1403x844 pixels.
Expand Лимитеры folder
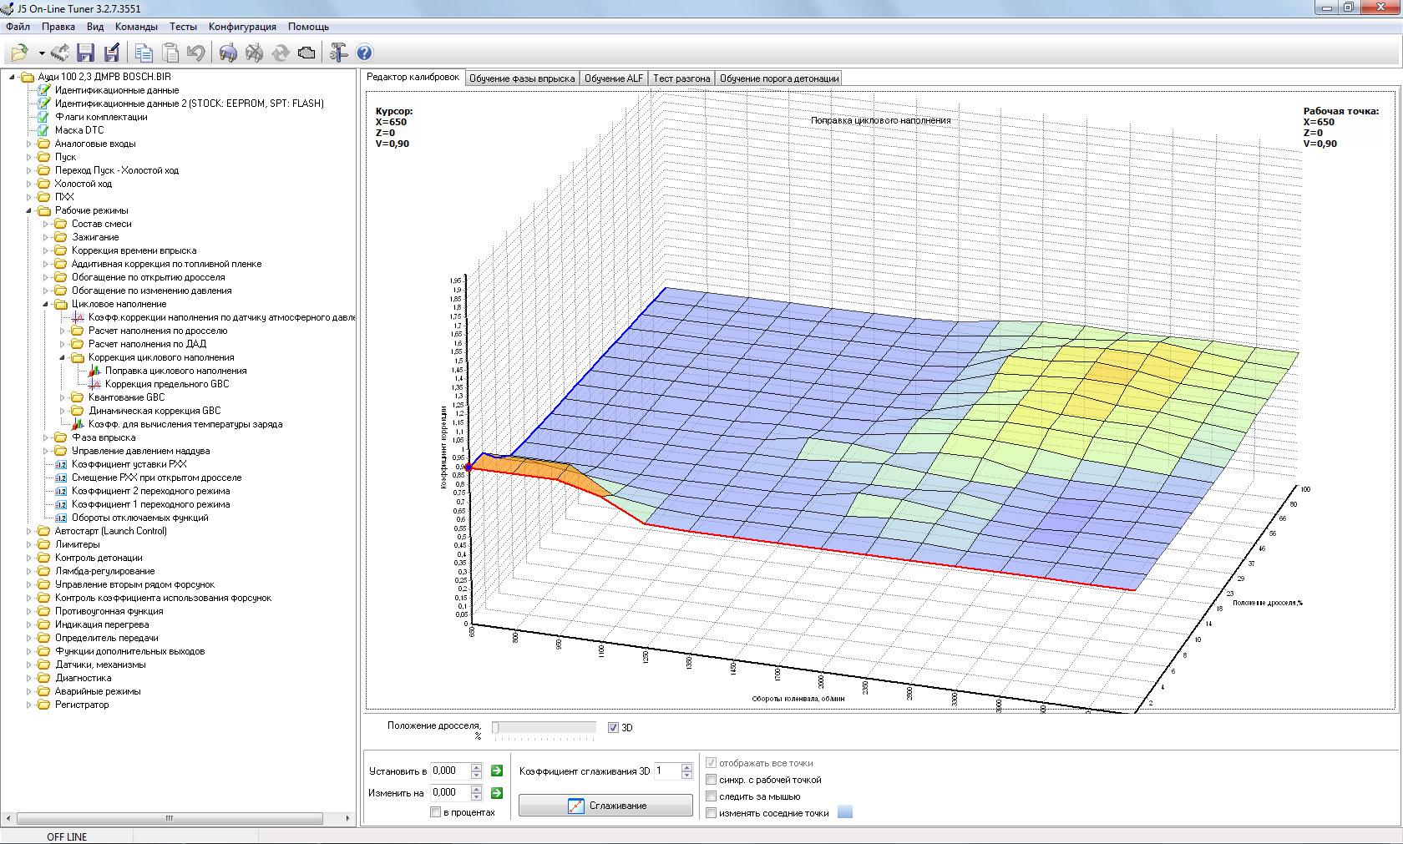pos(28,544)
